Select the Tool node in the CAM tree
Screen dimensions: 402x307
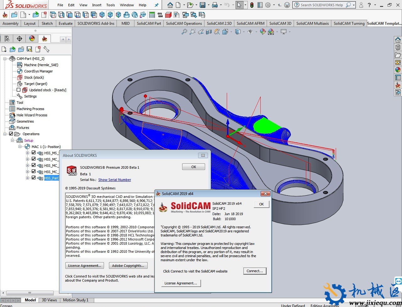click(x=19, y=102)
